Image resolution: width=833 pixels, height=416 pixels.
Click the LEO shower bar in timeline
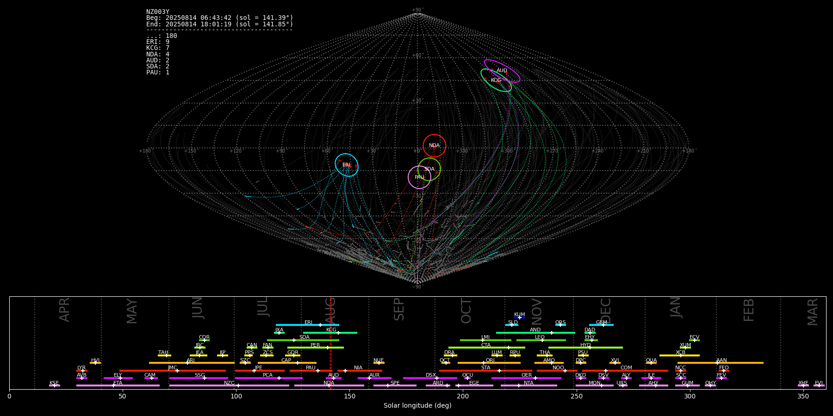[x=541, y=340]
